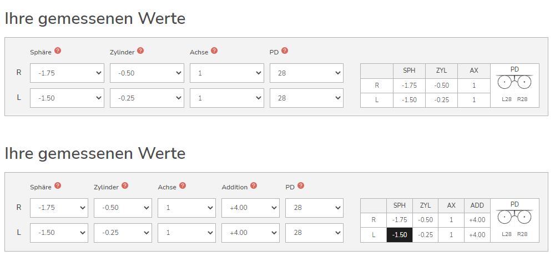Open left eye Zylinder dropdown in top form
The height and width of the screenshot is (261, 555).
(x=147, y=98)
